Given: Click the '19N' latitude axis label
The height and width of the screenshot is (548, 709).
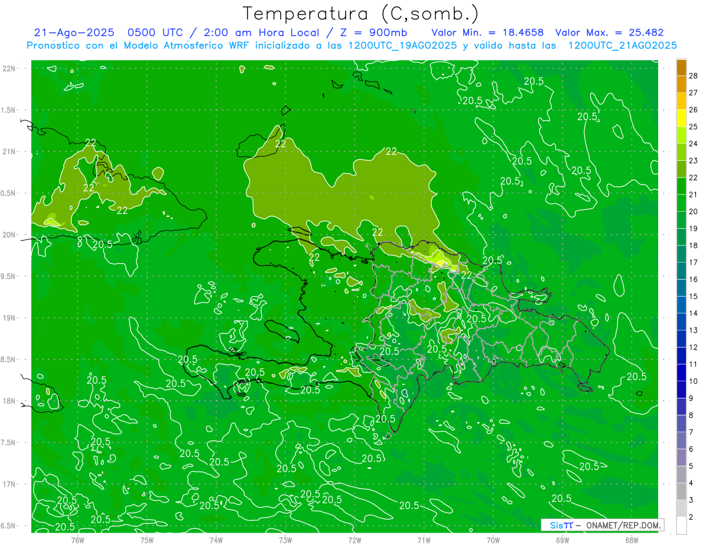Looking at the screenshot, I should point(9,318).
